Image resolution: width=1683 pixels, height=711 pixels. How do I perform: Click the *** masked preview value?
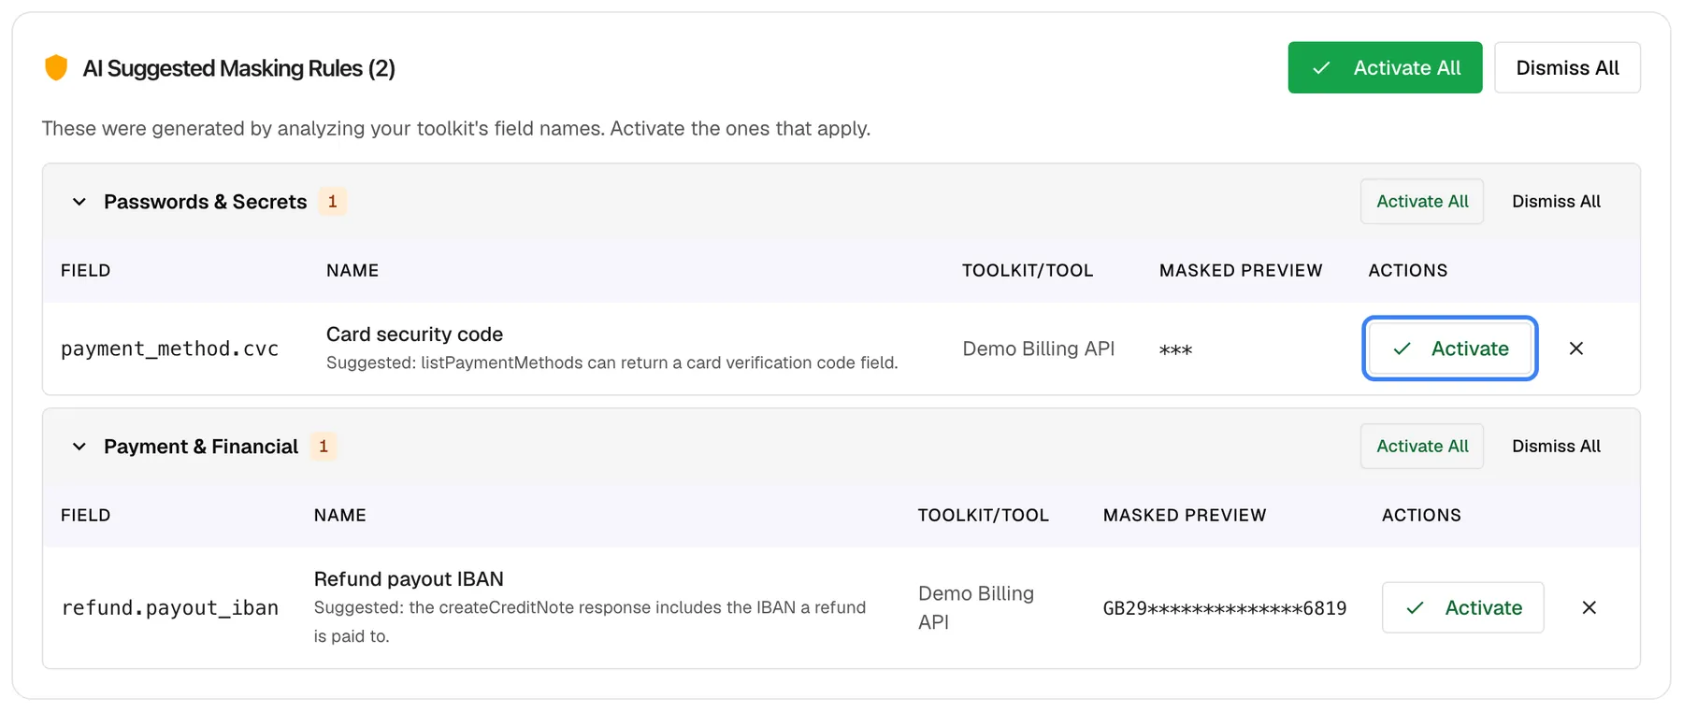tap(1175, 349)
